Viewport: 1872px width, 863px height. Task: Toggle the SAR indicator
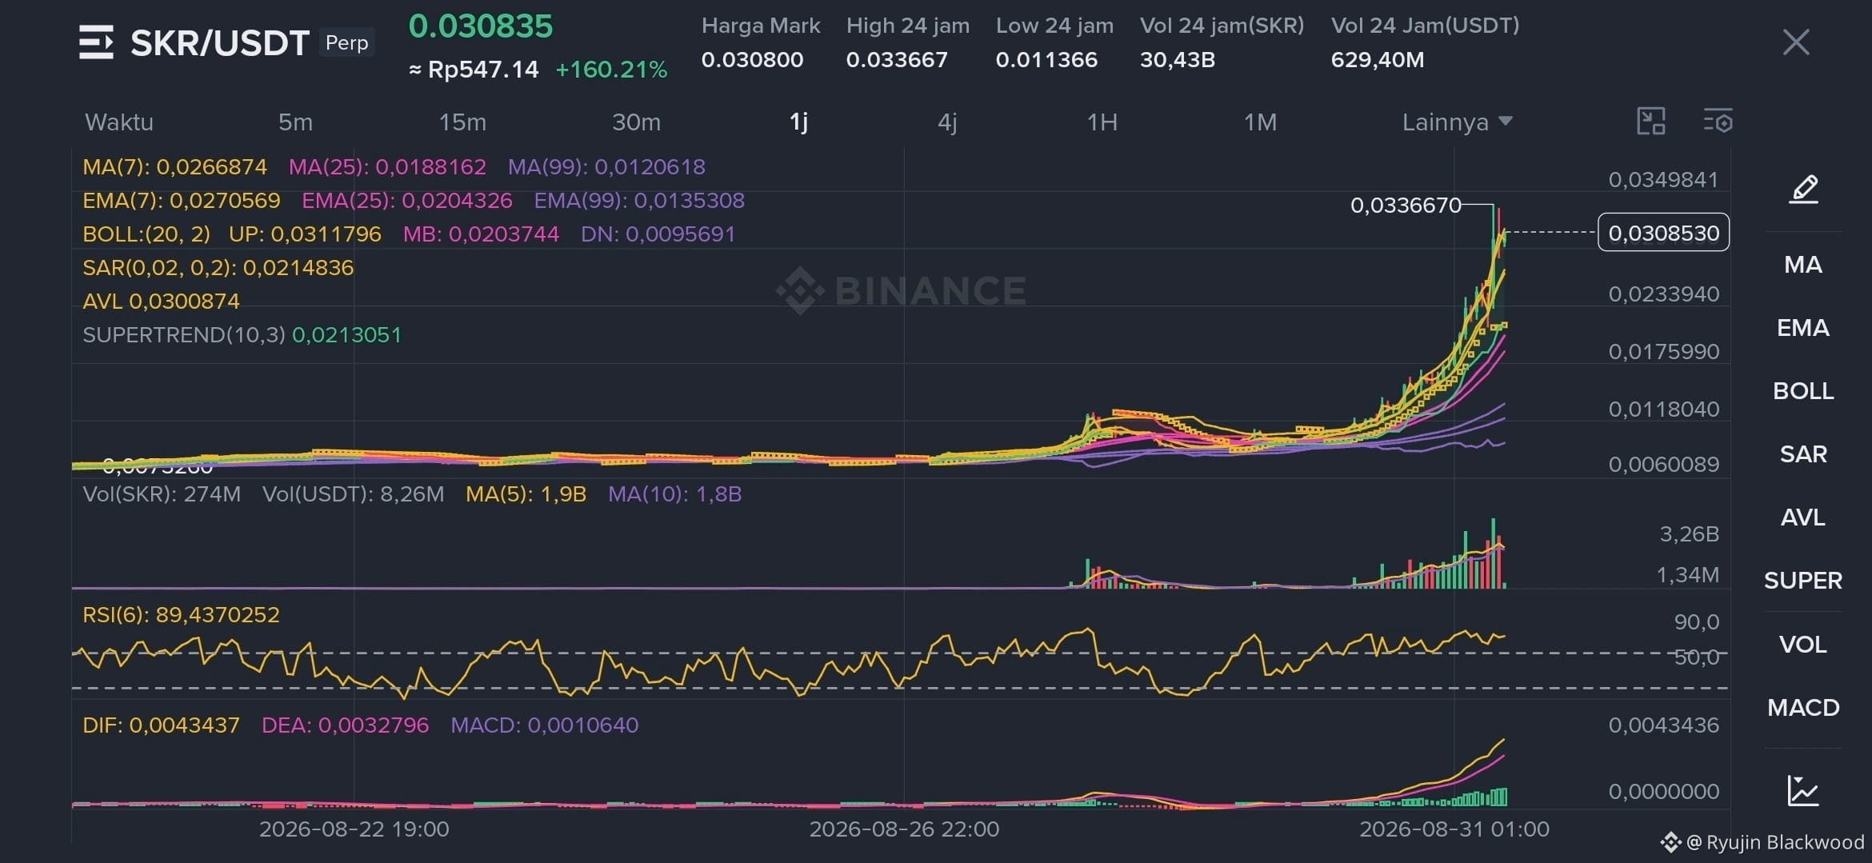click(1803, 454)
